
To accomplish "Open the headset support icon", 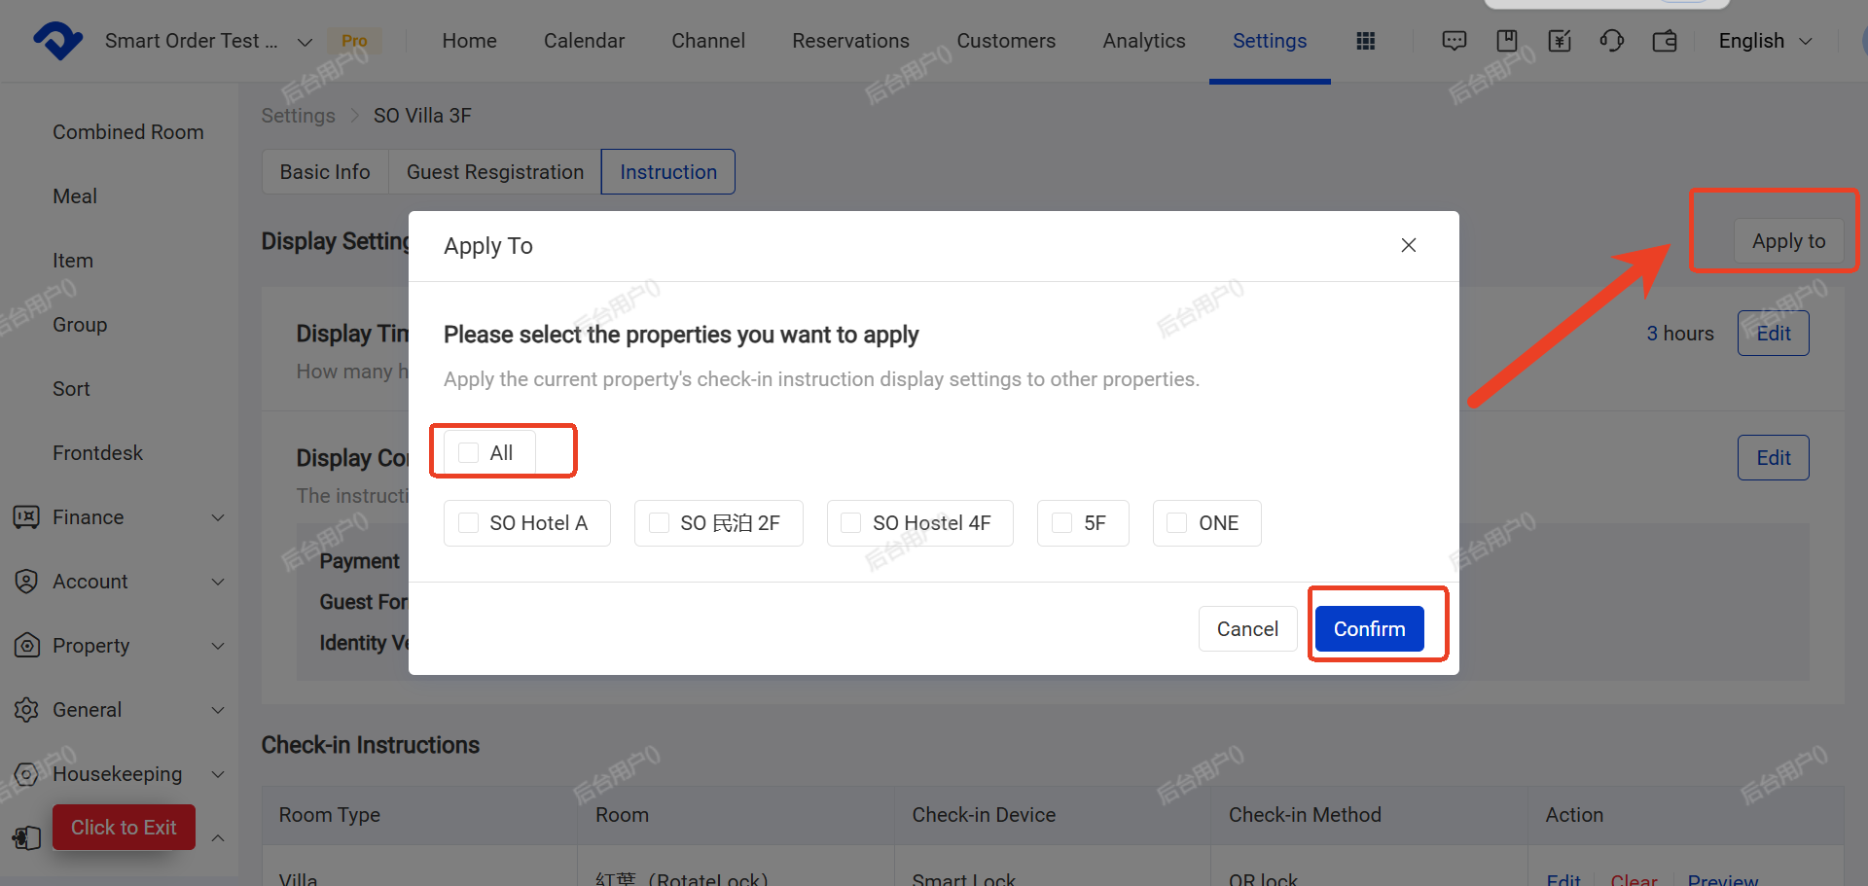I will (1612, 41).
